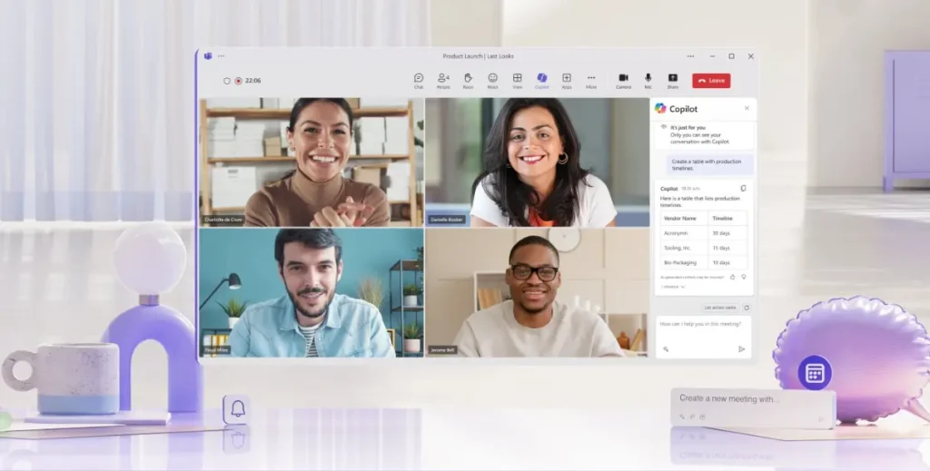Click the eye icon by It's just for you
Screen dimensions: 930x471
(664, 127)
